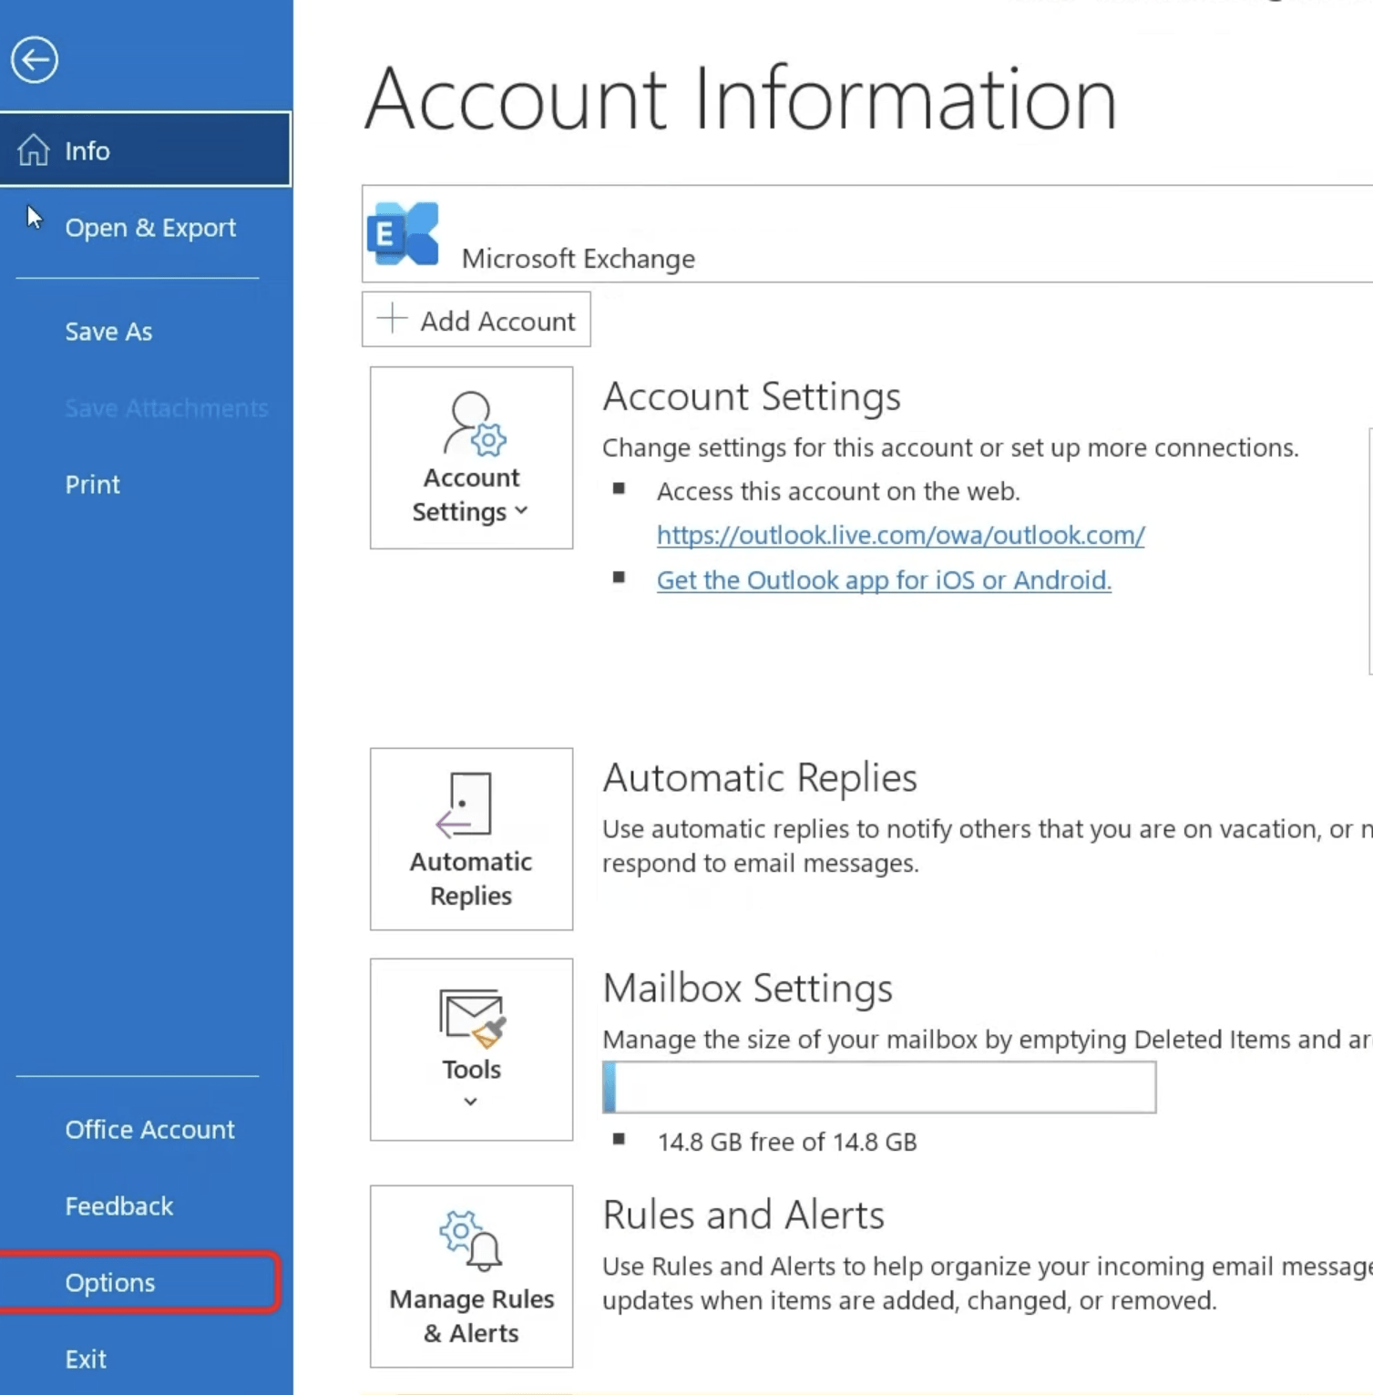The image size is (1373, 1395).
Task: Click the Account Settings person-gear icon
Action: [x=474, y=424]
